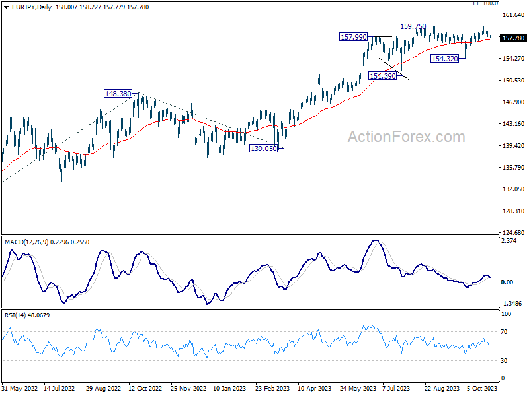Click the MACD scale value 2.374
Viewport: 529px width, 396px height.
pyautogui.click(x=509, y=241)
